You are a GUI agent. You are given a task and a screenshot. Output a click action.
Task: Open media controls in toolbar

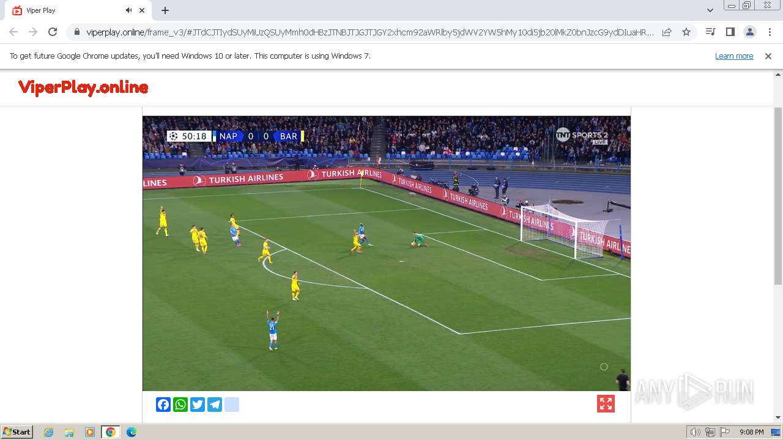(x=710, y=32)
